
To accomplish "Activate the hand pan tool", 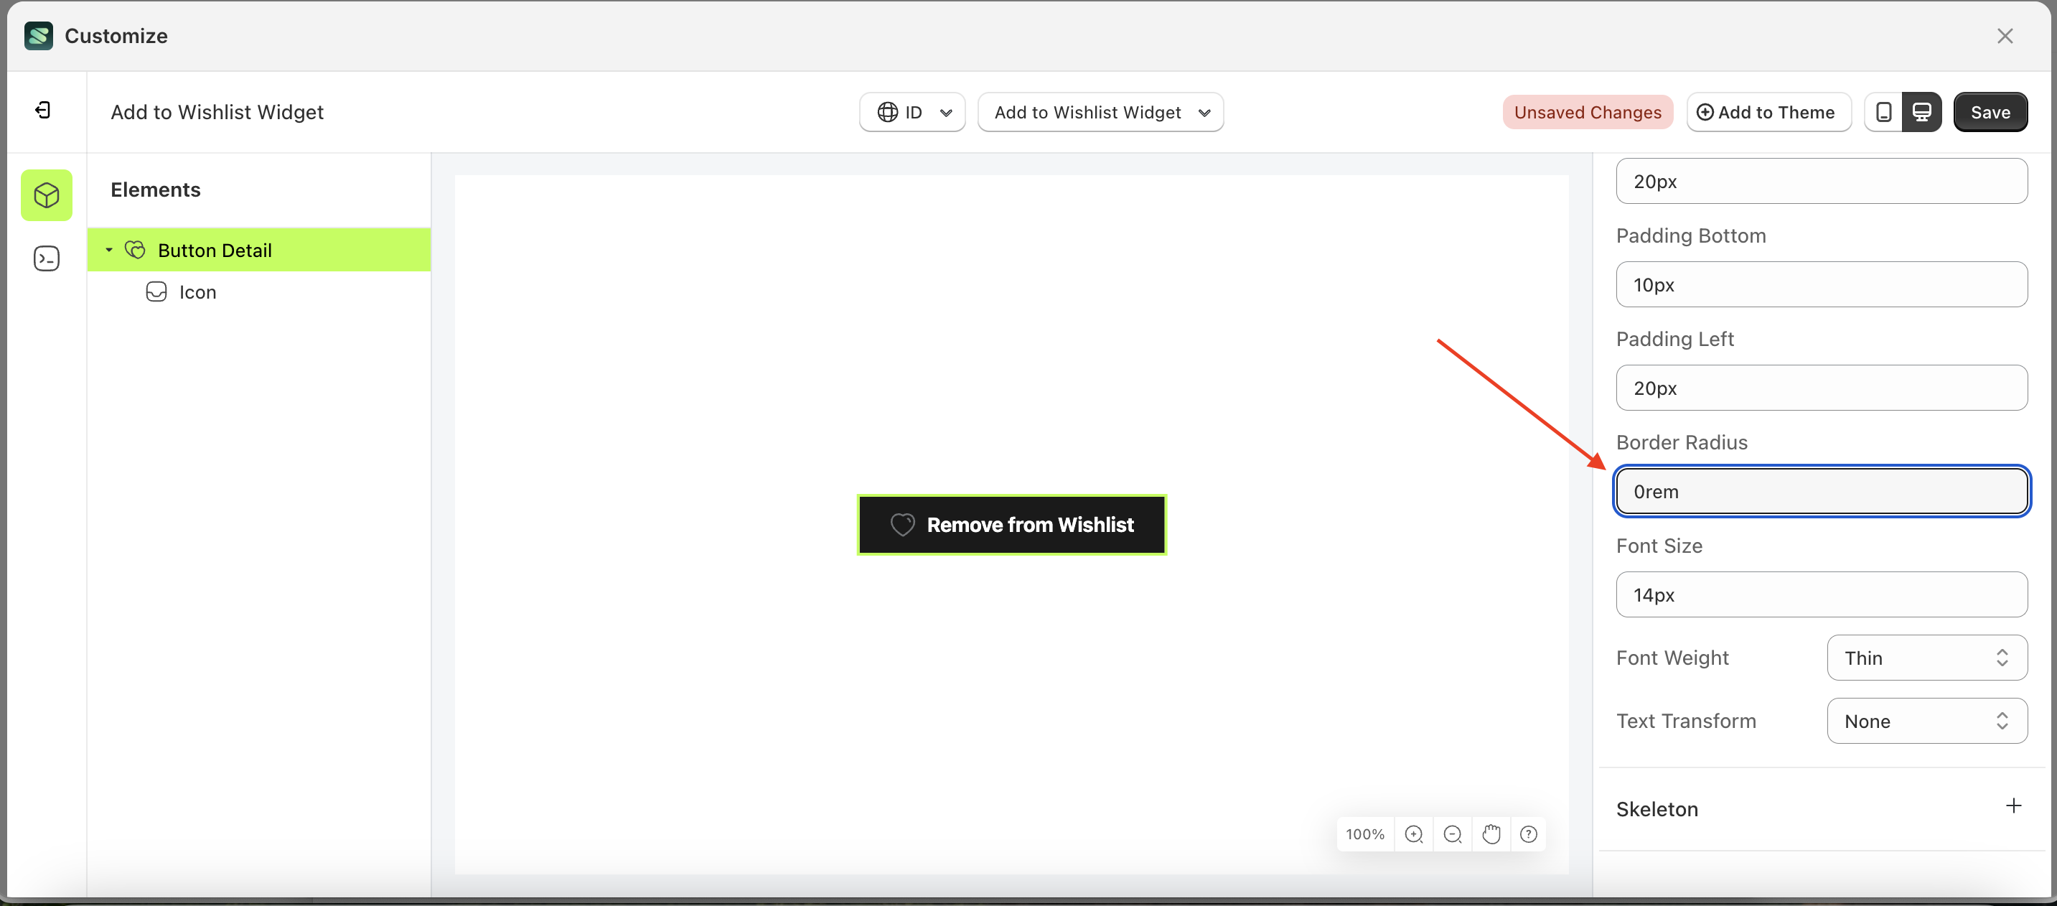I will [x=1491, y=833].
